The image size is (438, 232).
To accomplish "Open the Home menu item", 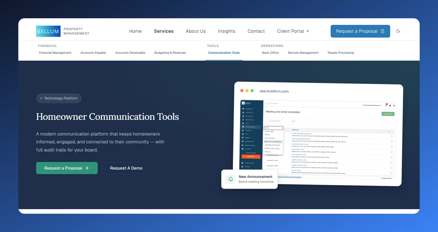I will pos(135,31).
